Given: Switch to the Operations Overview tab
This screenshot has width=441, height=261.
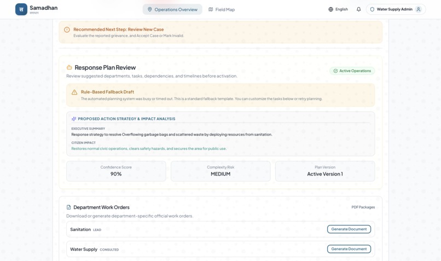Looking at the screenshot, I should (x=172, y=9).
